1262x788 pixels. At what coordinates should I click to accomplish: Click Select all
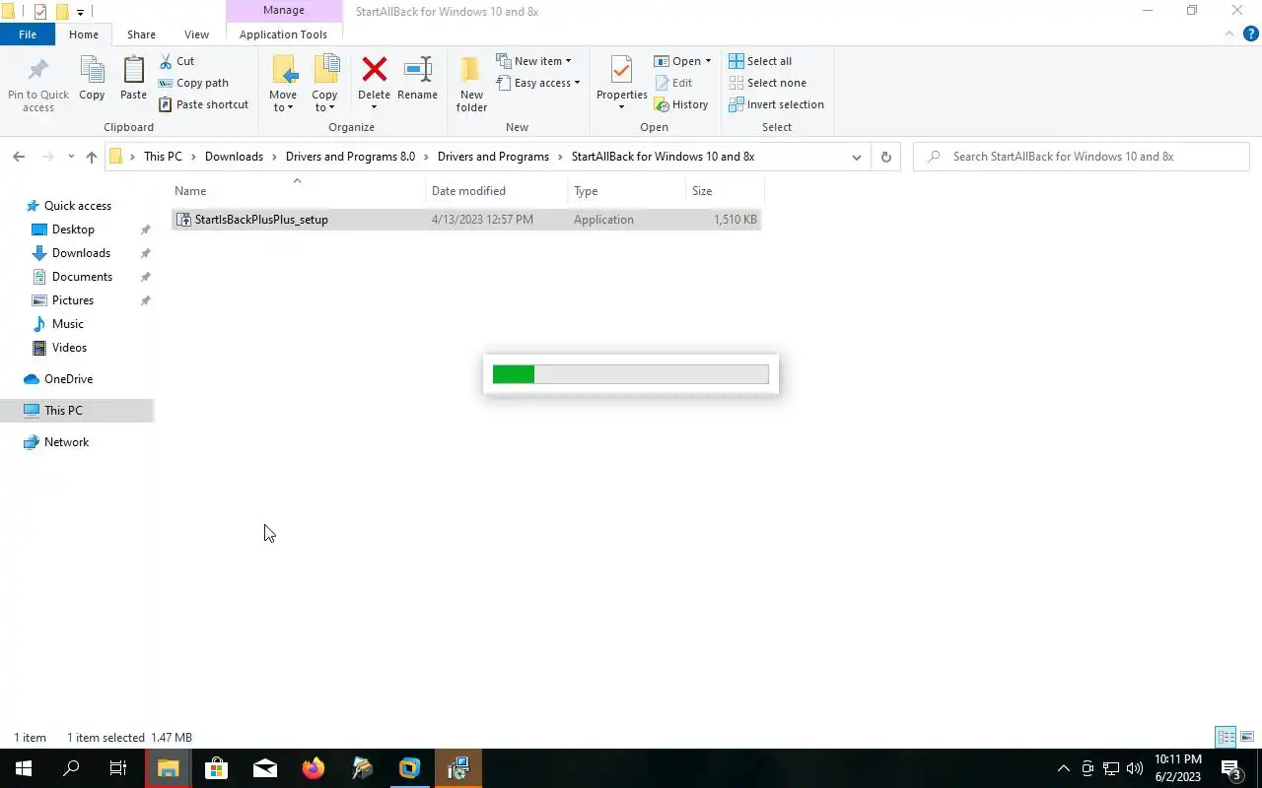pos(760,61)
